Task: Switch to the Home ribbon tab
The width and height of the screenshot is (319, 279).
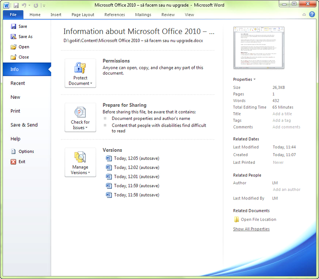Action: coord(35,14)
